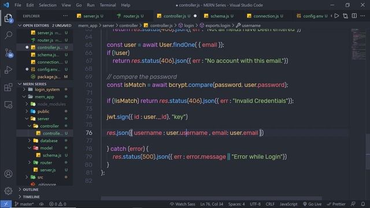Open the Remote Explorer icon

tap(8, 105)
